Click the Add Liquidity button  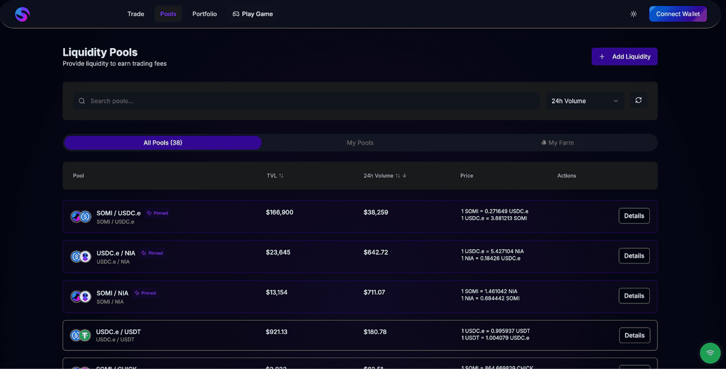[624, 57]
